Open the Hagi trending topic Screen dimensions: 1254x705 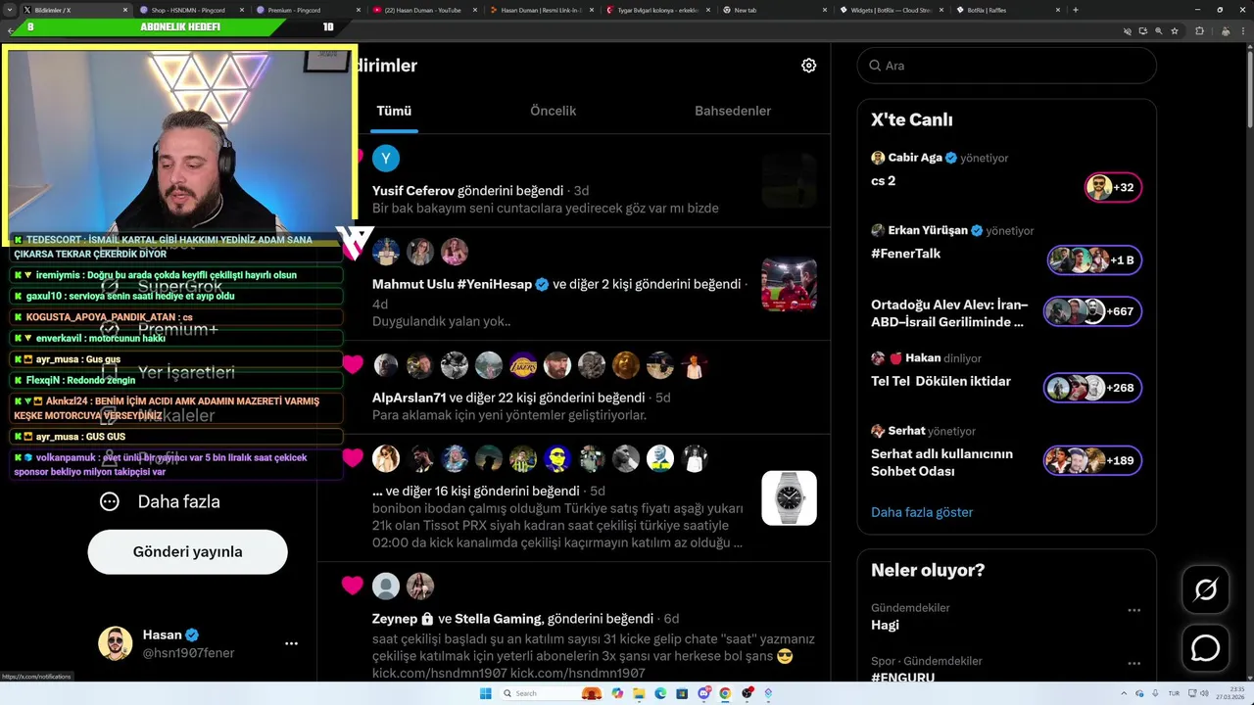(x=885, y=625)
